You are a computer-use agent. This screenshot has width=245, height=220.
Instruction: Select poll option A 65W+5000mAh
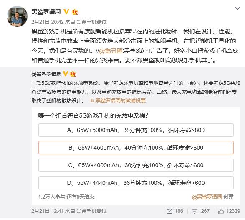pos(136,130)
